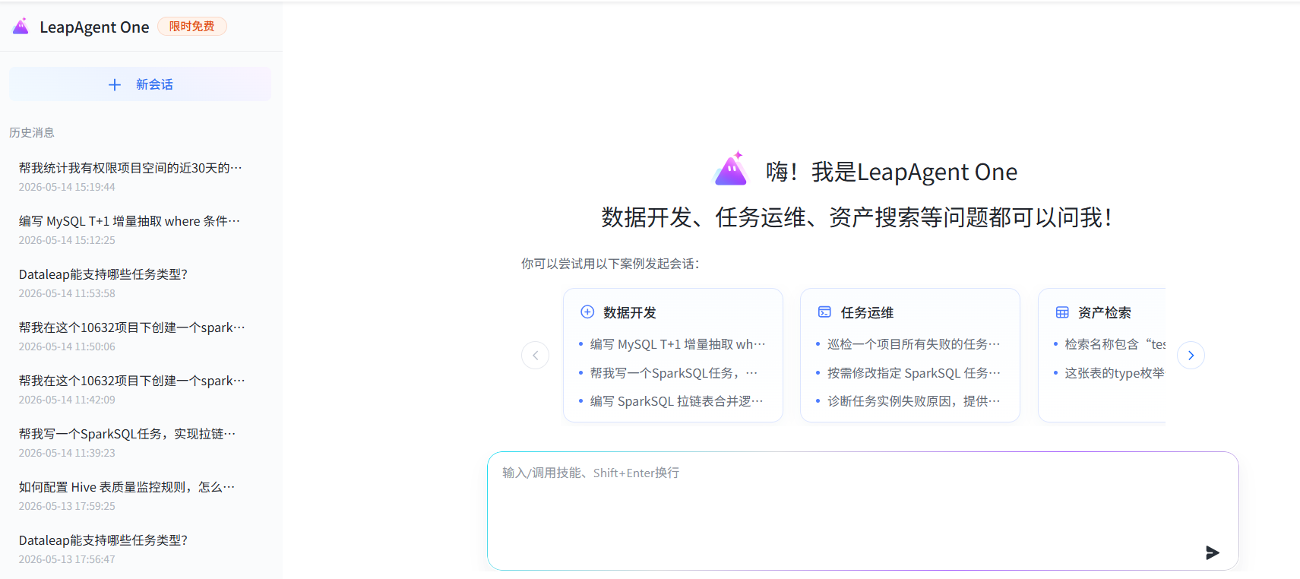Open the Dataleap chat dated 2026-05-13 17:56:47
Image resolution: width=1300 pixels, height=579 pixels.
tap(103, 549)
